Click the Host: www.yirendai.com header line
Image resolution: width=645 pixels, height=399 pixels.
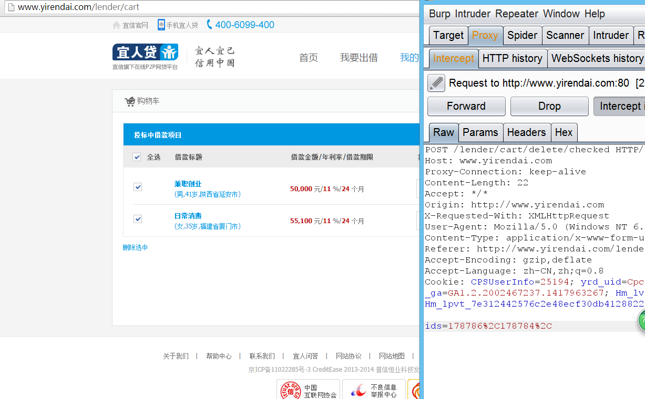pyautogui.click(x=488, y=161)
